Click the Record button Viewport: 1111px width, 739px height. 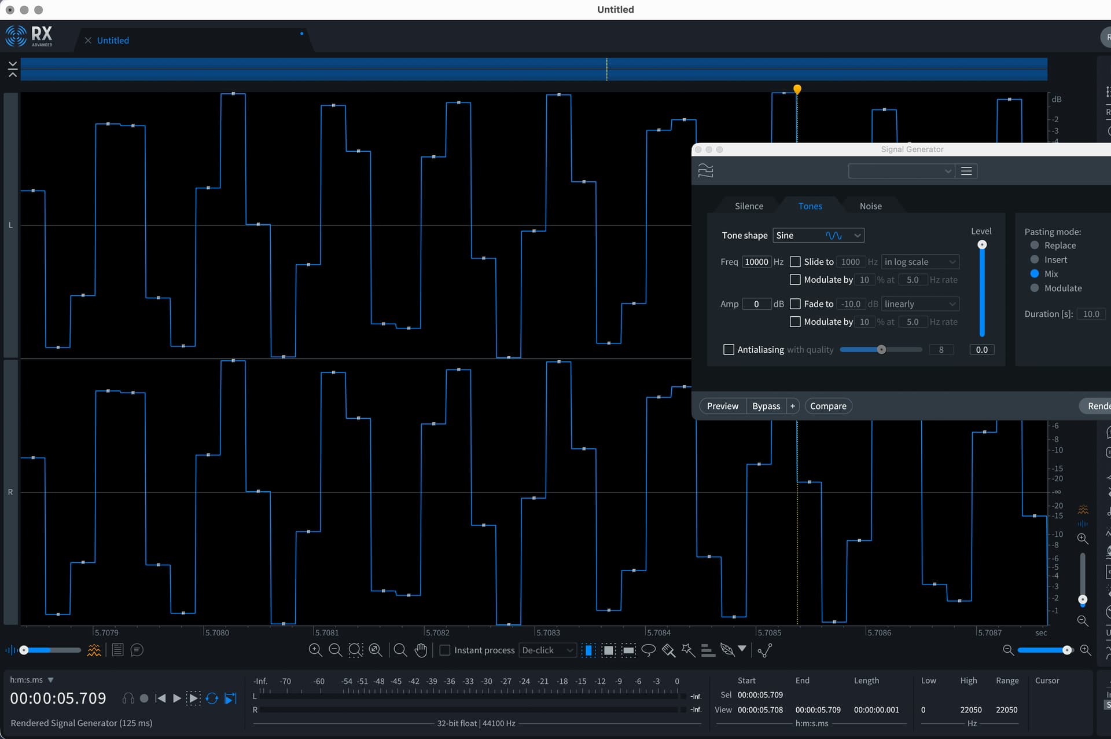coord(144,698)
